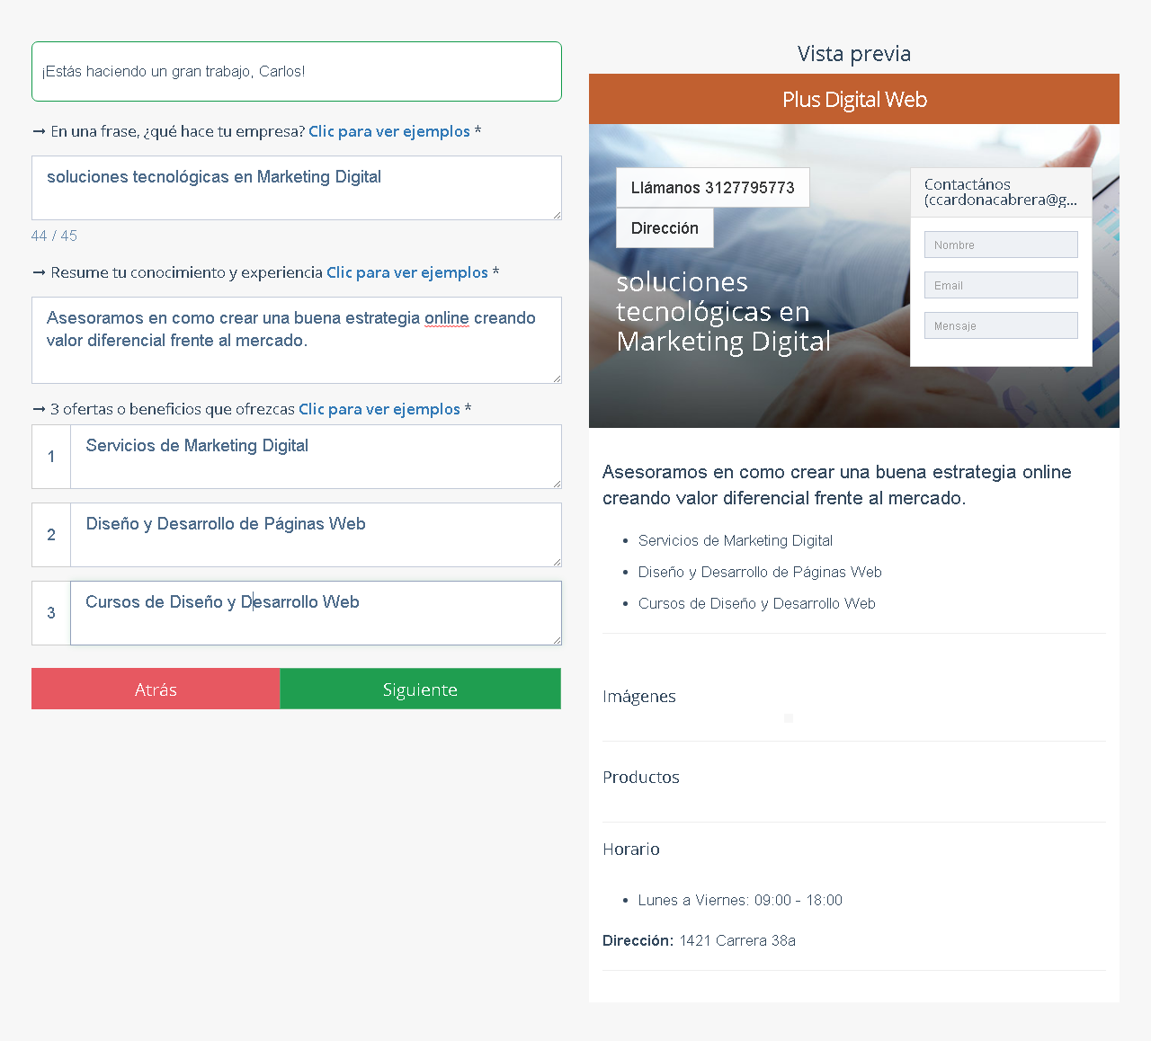Viewport: 1151px width, 1041px height.
Task: Edit offer 2 'Diseño y Desarrollo de Páginas Web'
Action: 316,534
